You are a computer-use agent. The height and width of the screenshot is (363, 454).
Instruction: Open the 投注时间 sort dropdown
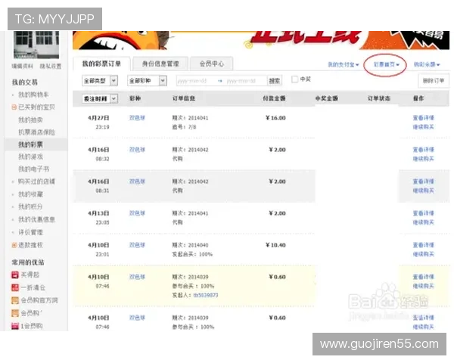coord(100,99)
